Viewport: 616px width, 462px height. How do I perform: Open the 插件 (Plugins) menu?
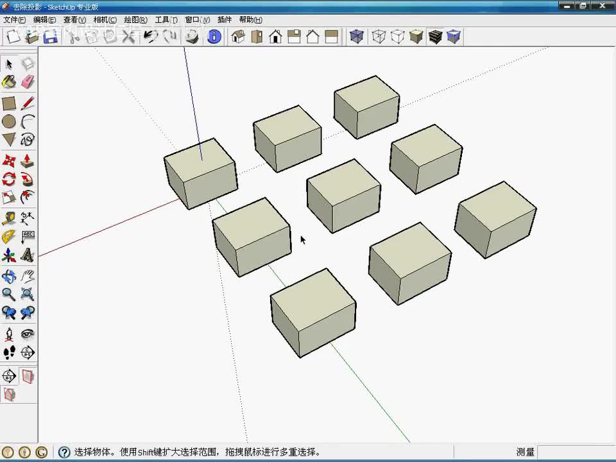coord(225,20)
